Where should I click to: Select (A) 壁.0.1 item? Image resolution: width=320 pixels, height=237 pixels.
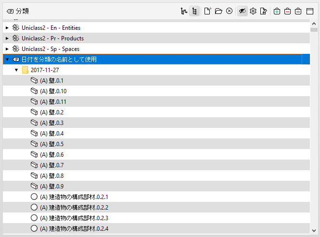coord(156,81)
